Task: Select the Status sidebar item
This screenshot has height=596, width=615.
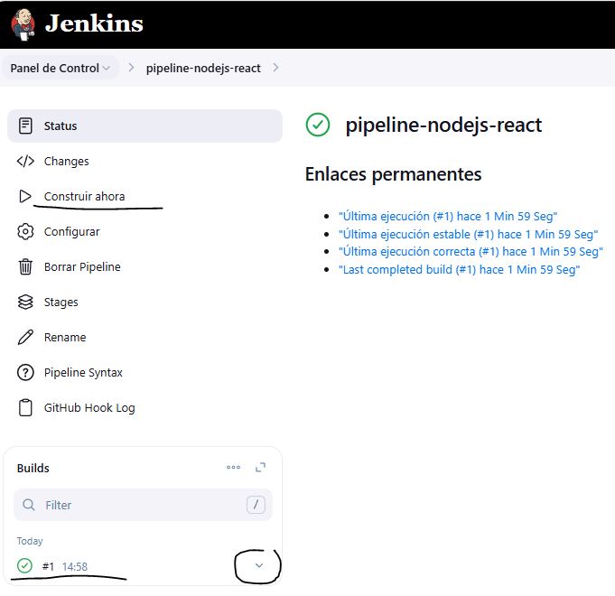Action: 144,126
